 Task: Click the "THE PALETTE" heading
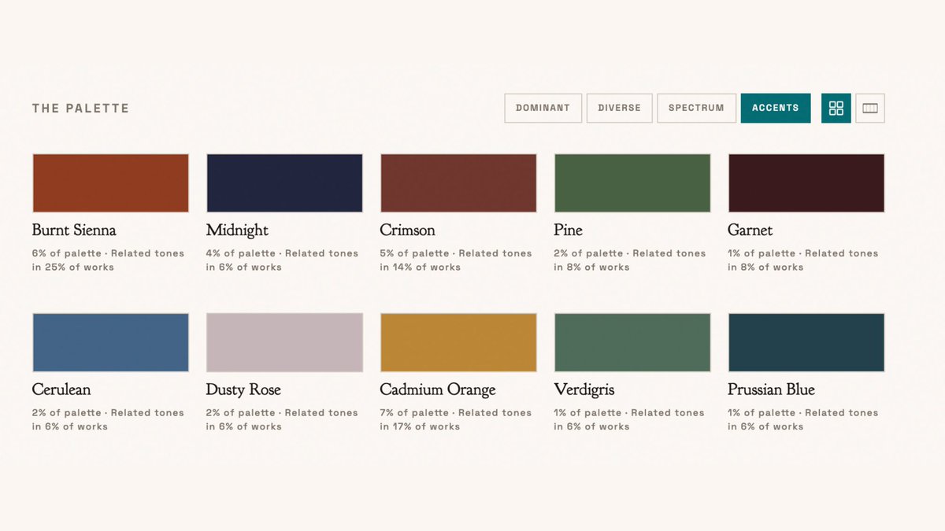[x=80, y=109]
